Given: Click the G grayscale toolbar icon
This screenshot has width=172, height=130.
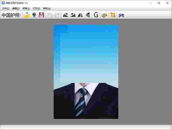Looking at the screenshot, I should click(x=96, y=15).
